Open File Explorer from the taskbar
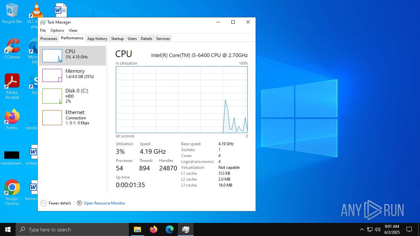Image resolution: width=420 pixels, height=236 pixels. point(137,229)
